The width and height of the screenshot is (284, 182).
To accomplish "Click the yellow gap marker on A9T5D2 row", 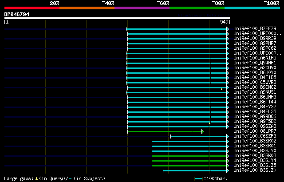I will (x=209, y=123).
